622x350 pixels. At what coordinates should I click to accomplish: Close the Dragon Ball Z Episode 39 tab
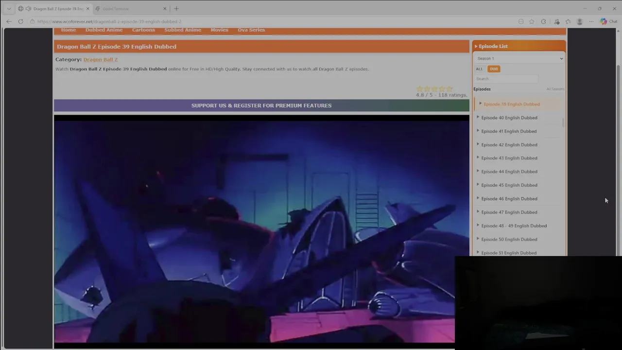pyautogui.click(x=87, y=9)
